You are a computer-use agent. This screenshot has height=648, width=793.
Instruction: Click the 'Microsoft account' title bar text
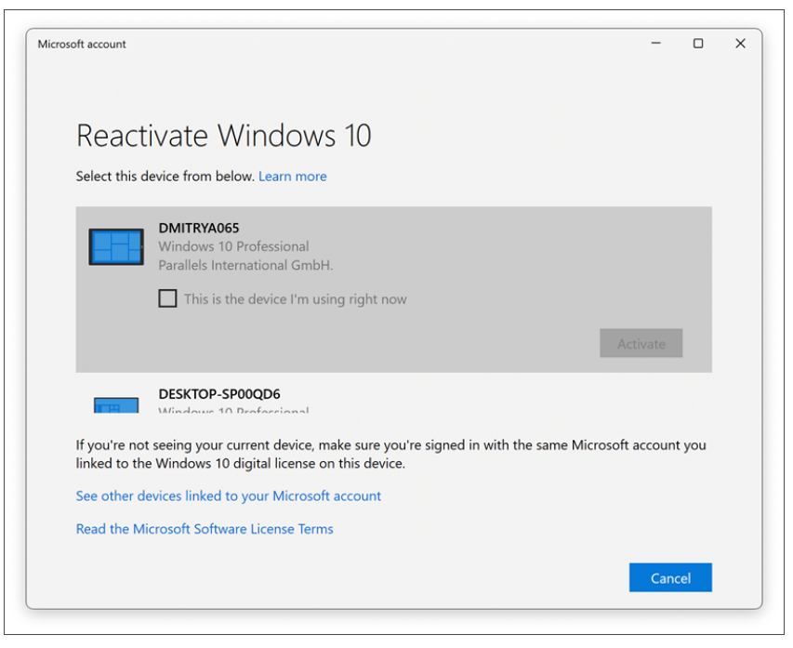pos(82,44)
